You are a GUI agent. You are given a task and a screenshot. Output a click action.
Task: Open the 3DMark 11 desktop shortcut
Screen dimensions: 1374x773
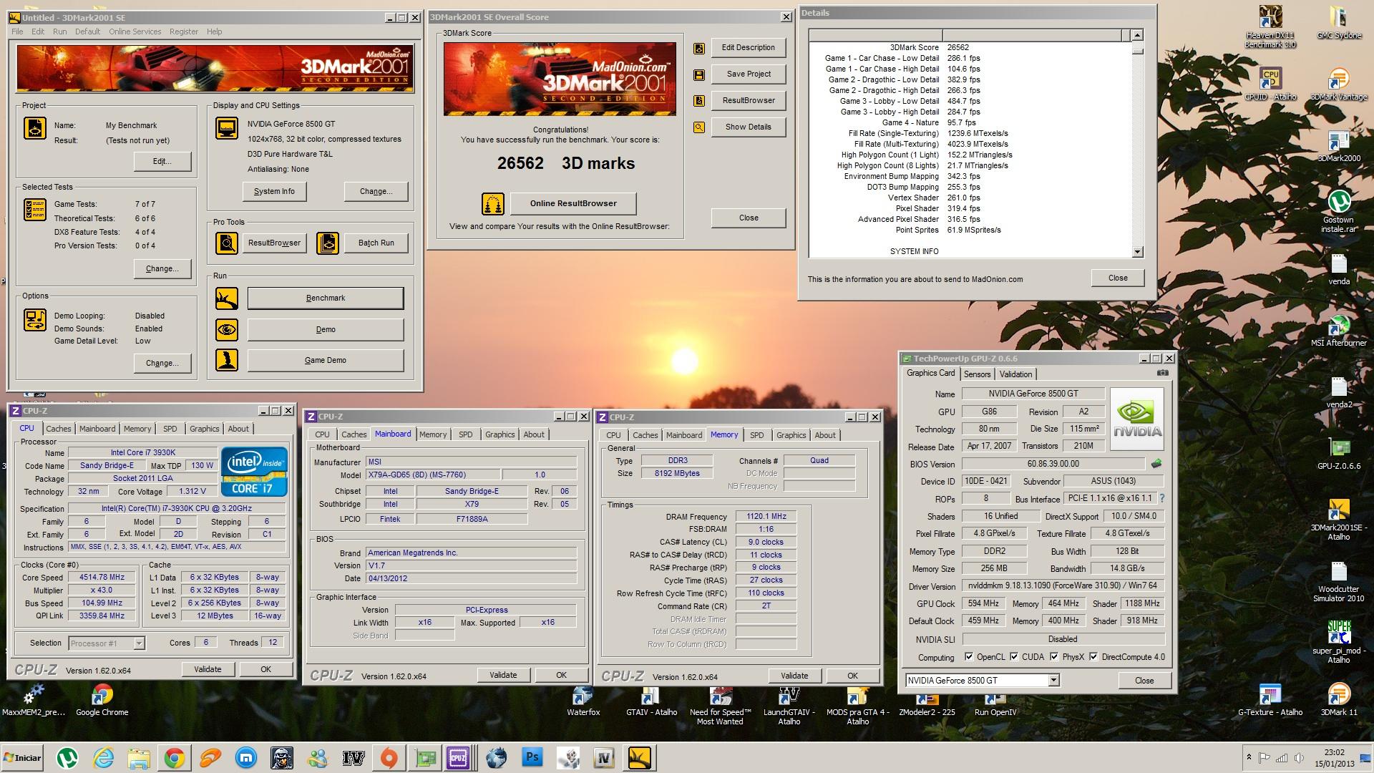point(1339,699)
